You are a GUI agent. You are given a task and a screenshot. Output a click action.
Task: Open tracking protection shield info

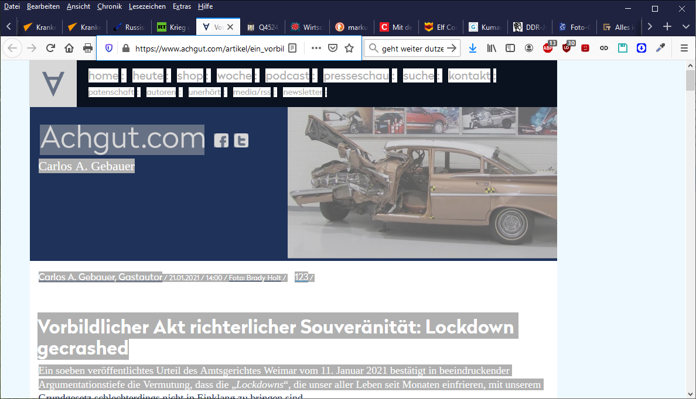coord(109,49)
